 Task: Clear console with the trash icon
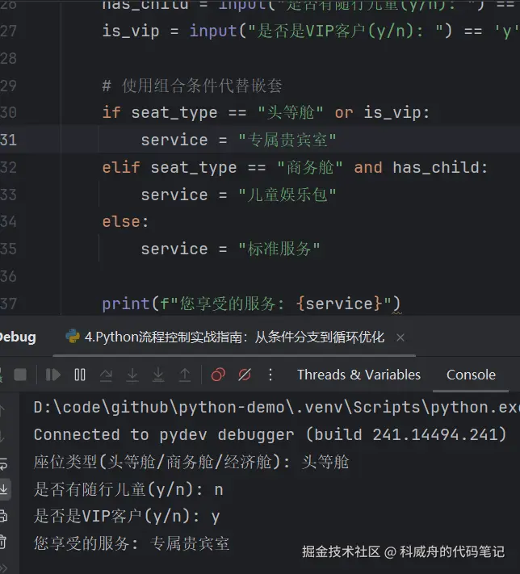(x=3, y=542)
